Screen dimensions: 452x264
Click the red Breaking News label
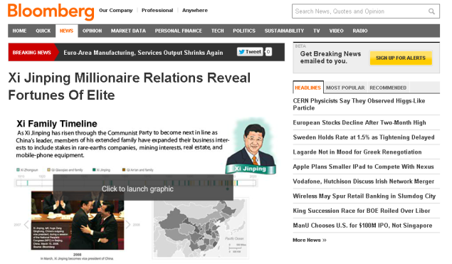[32, 53]
